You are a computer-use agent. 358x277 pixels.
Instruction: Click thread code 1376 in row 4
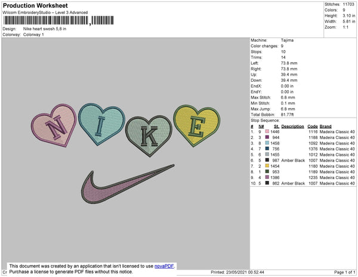313,149
